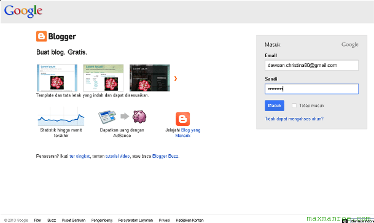Open Tidak dapat mengakses akun link
The image size is (374, 223).
pyautogui.click(x=294, y=119)
